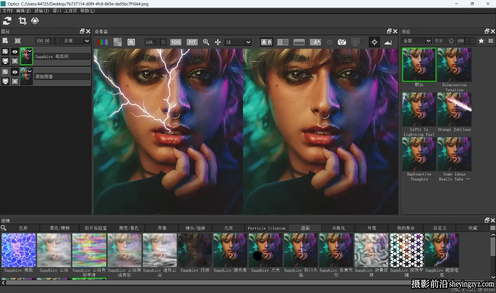Click the 100 percent zoom button

[x=176, y=42]
